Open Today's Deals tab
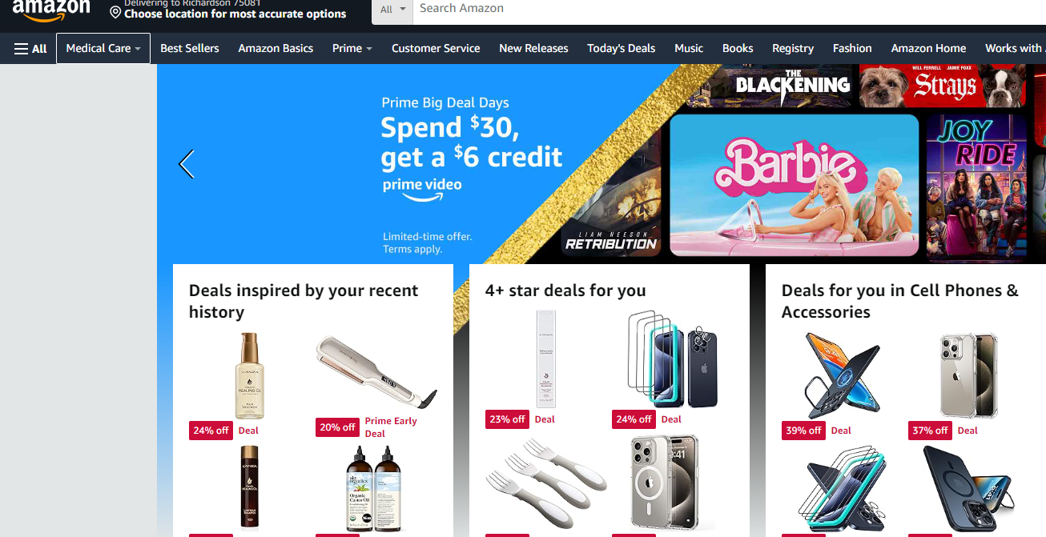1046x537 pixels. (621, 49)
